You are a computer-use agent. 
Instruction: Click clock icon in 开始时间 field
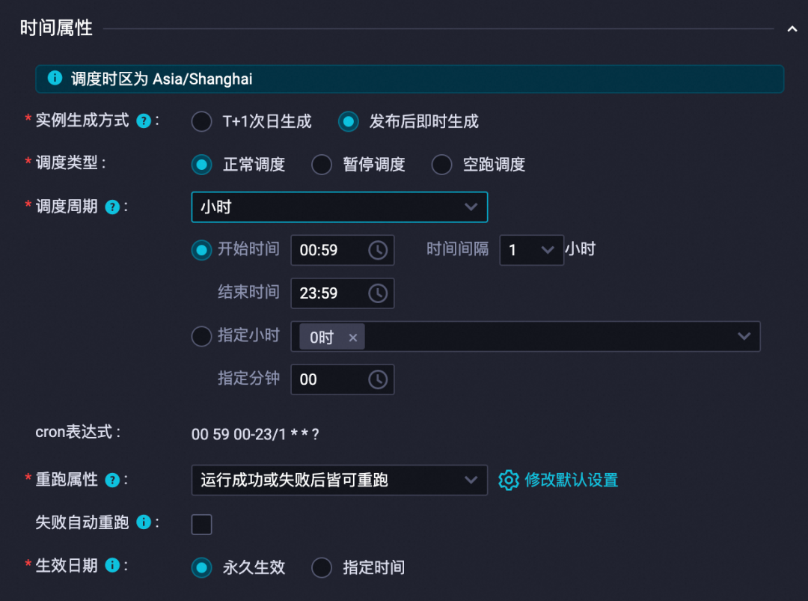tap(378, 250)
